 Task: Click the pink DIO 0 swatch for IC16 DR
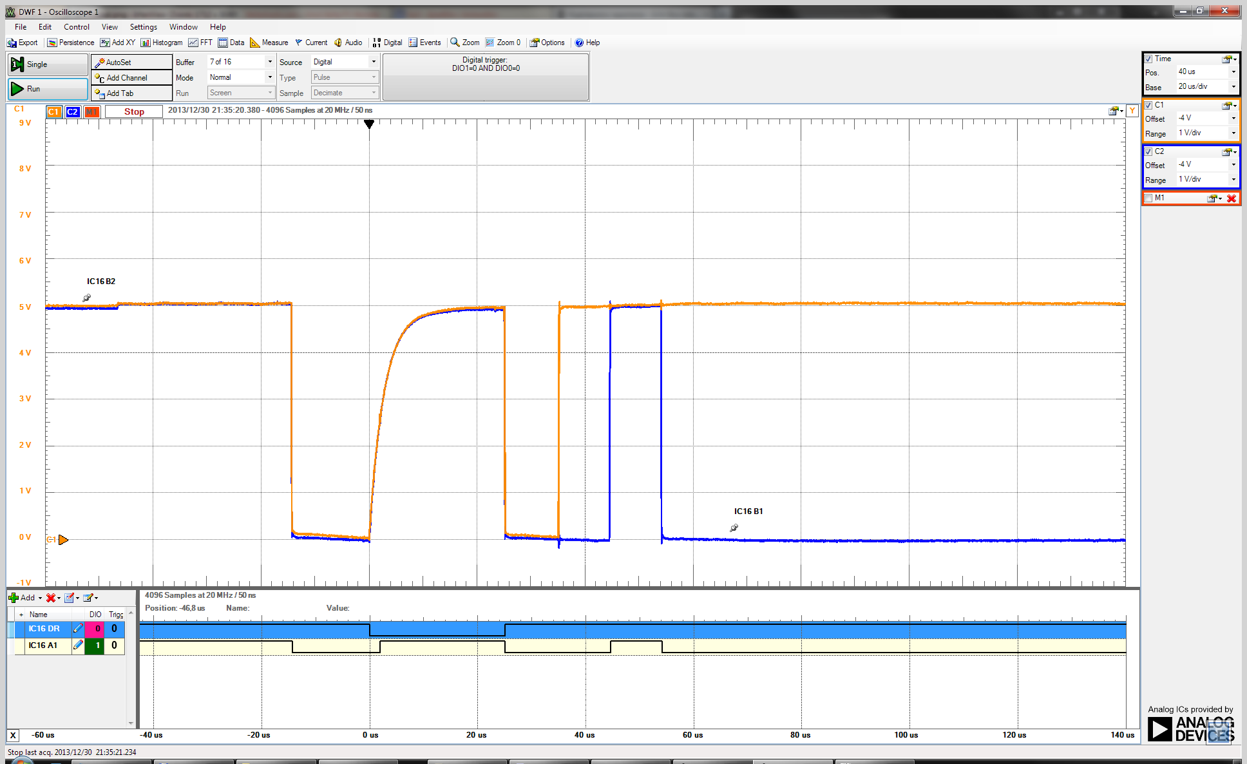[95, 628]
